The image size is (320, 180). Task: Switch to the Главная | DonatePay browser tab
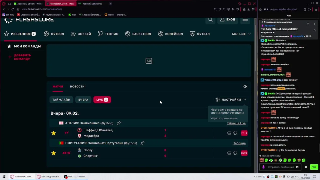[91, 4]
